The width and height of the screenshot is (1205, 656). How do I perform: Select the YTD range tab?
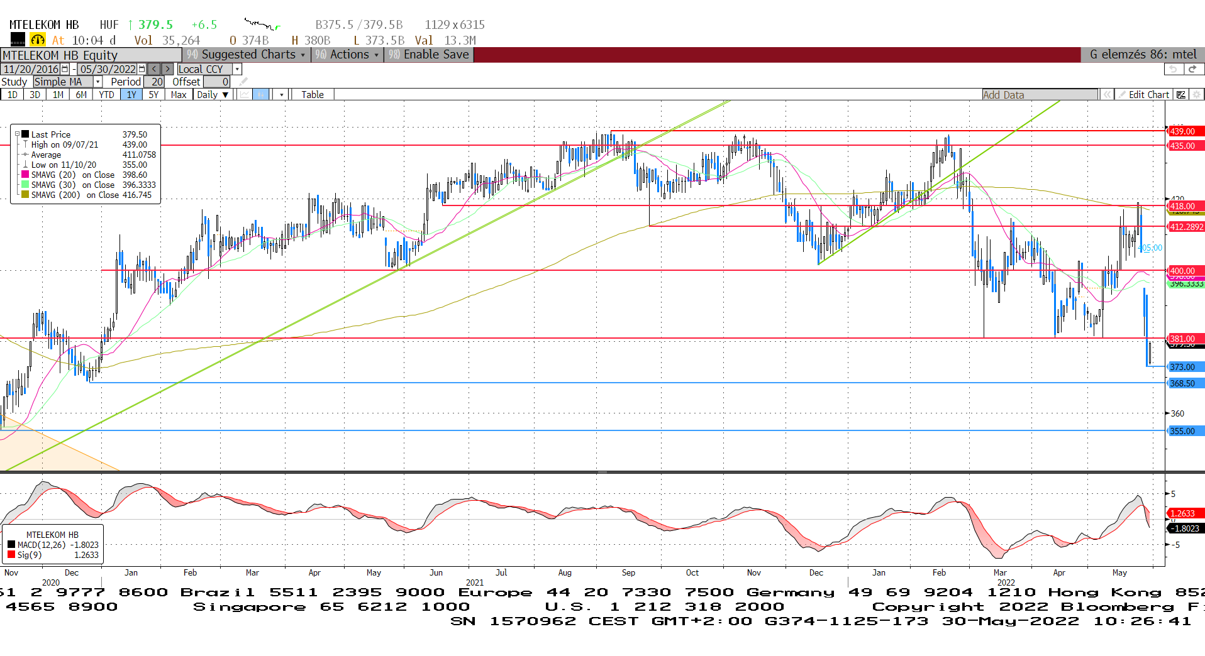click(106, 94)
